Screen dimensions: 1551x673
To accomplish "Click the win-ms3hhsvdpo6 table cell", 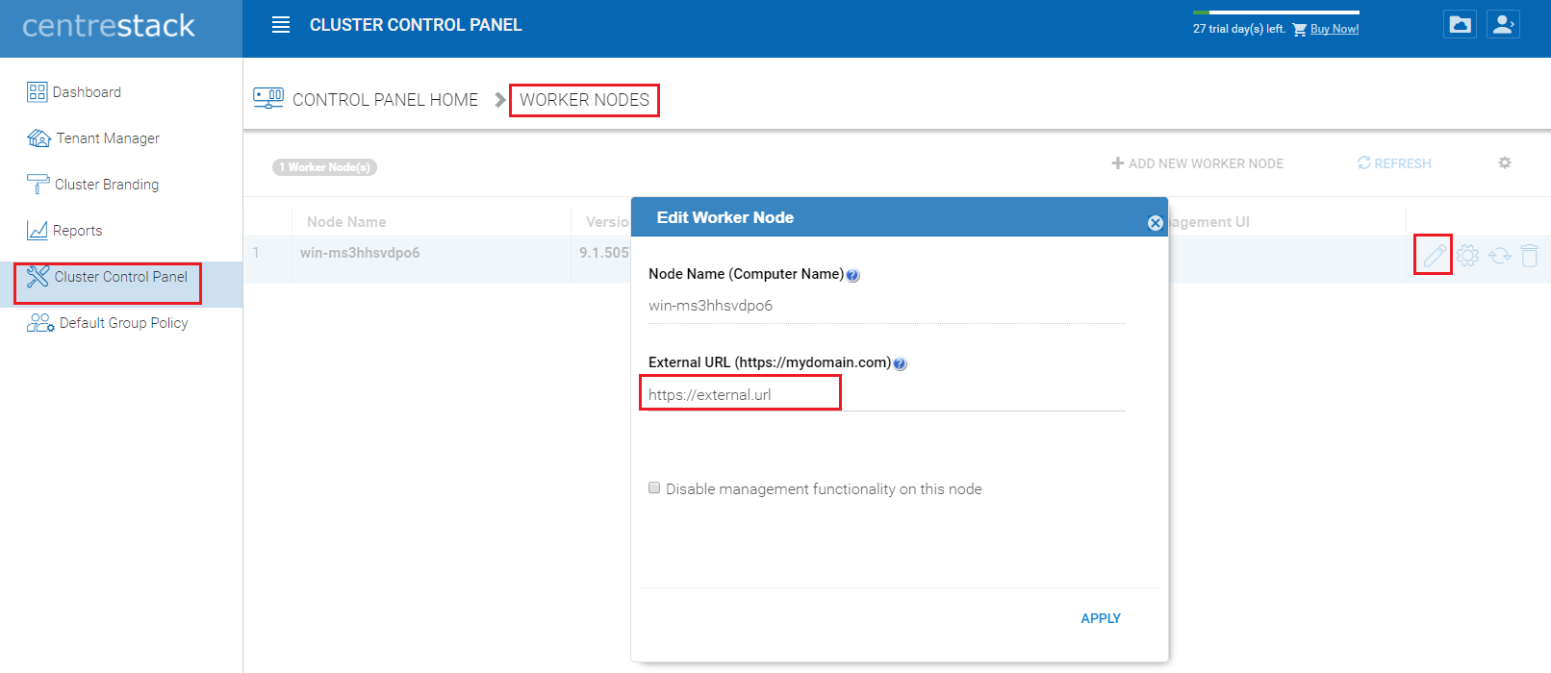I will coord(360,253).
